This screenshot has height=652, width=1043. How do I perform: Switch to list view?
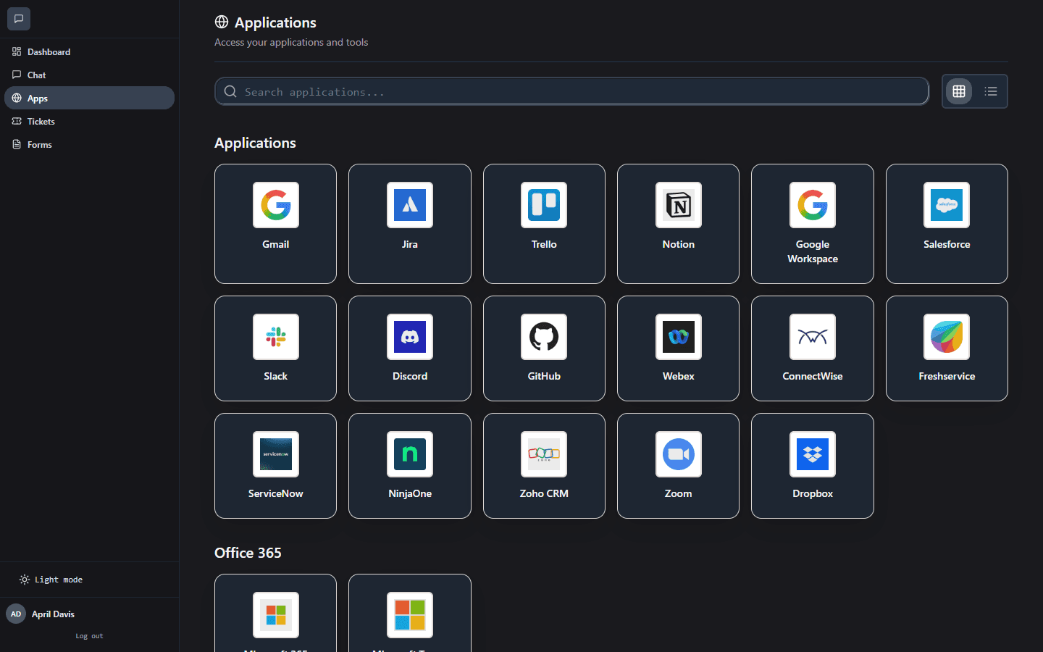tap(990, 91)
